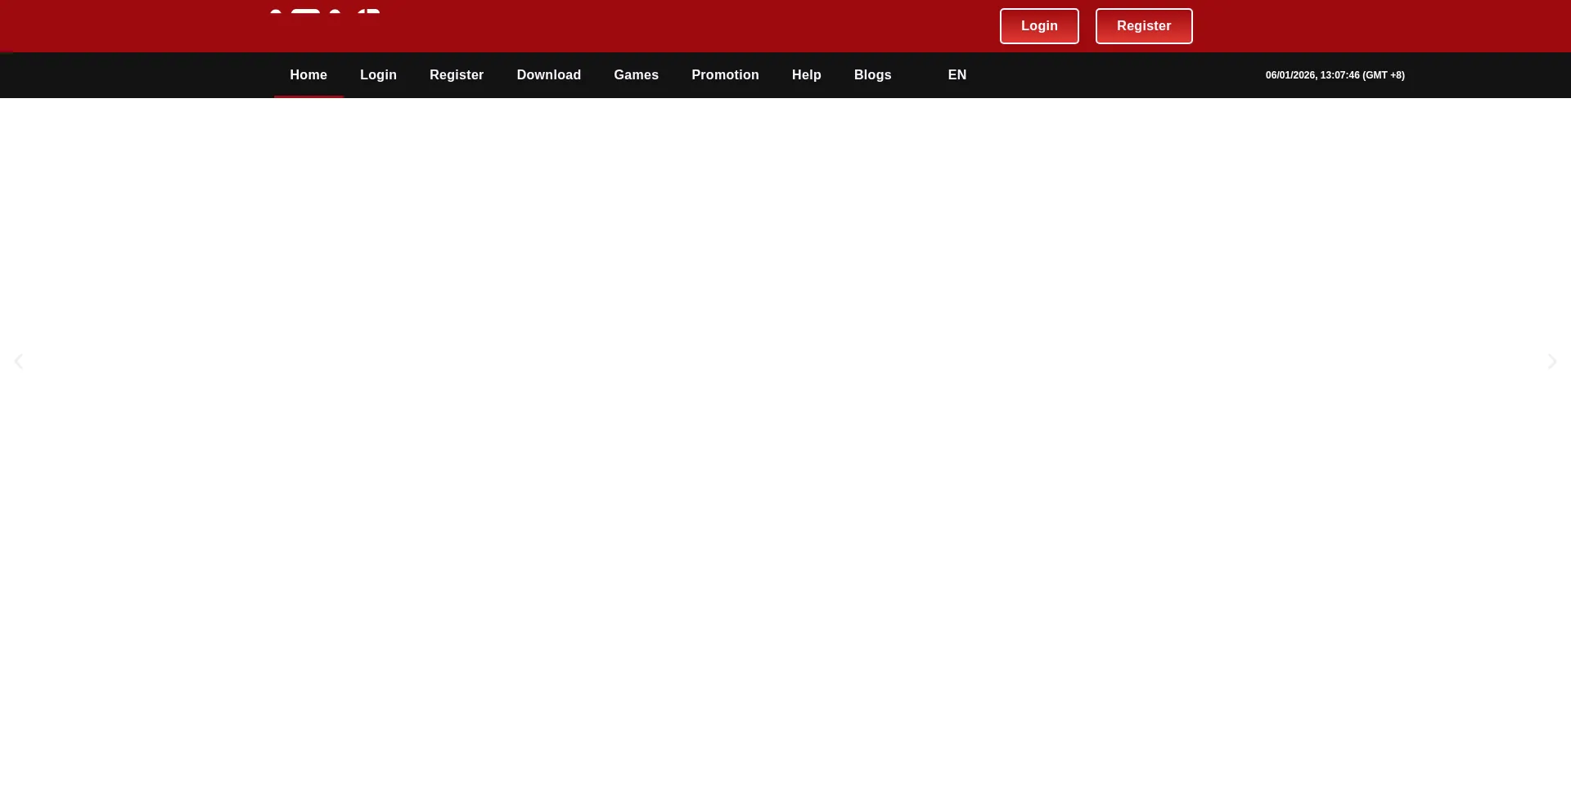Select the Home navigation tab

pos(308,75)
